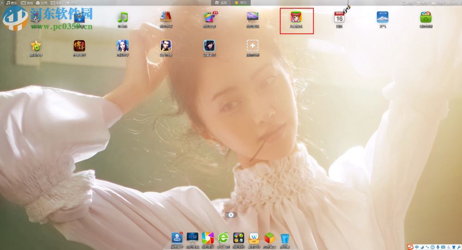Click the add application plus tile
This screenshot has height=250, width=462.
point(253,45)
